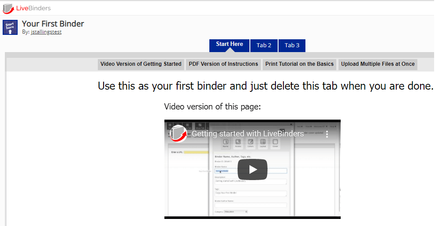Play the Getting started with LiveBinders video
This screenshot has width=435, height=226.
[x=253, y=169]
